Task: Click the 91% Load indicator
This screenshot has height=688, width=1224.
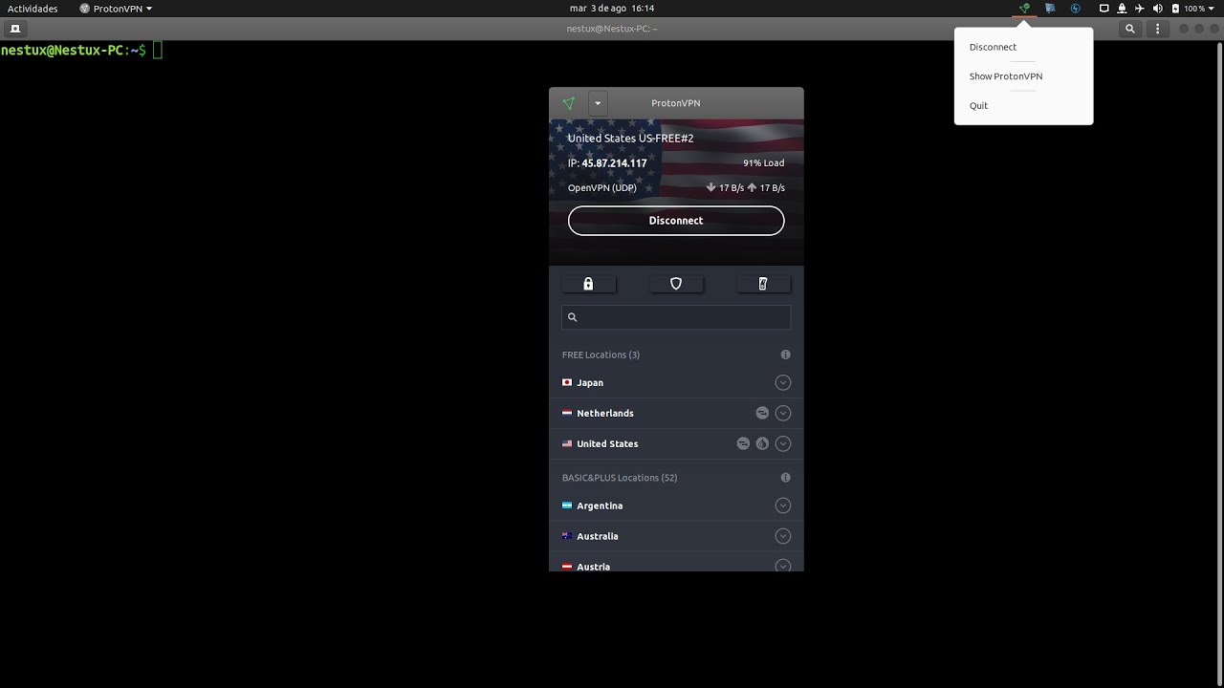Action: click(x=763, y=163)
